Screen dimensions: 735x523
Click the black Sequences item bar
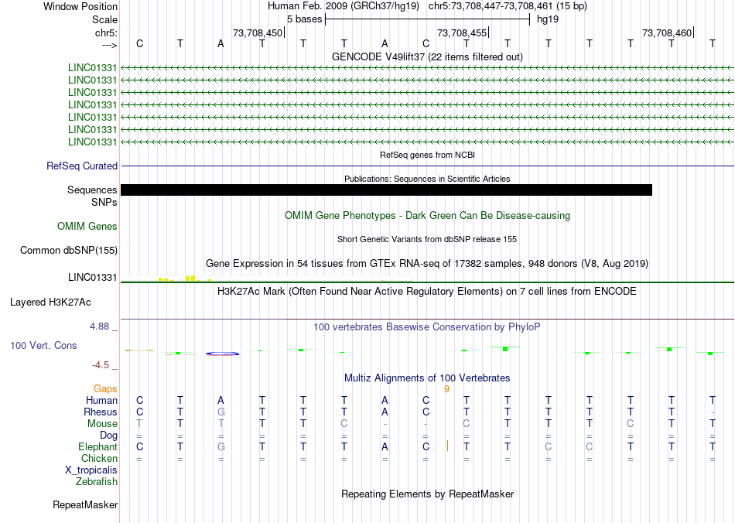tap(386, 190)
